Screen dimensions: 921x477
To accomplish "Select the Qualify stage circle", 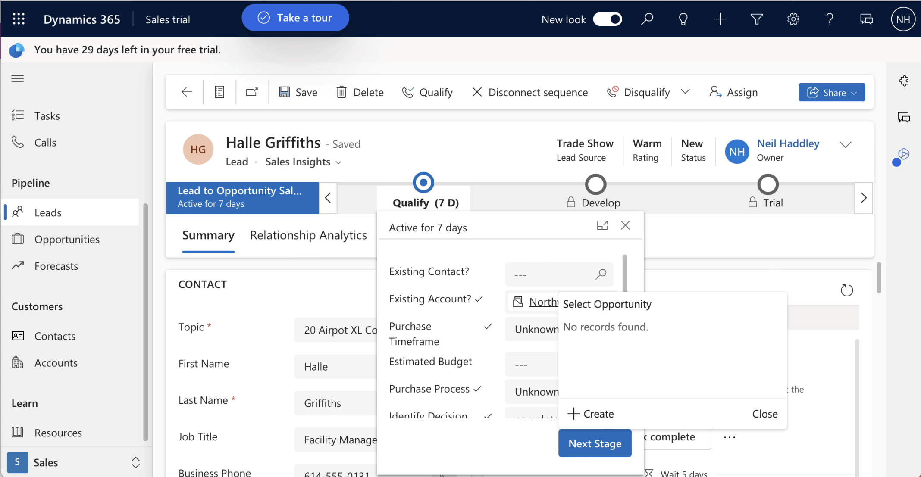I will pyautogui.click(x=423, y=183).
